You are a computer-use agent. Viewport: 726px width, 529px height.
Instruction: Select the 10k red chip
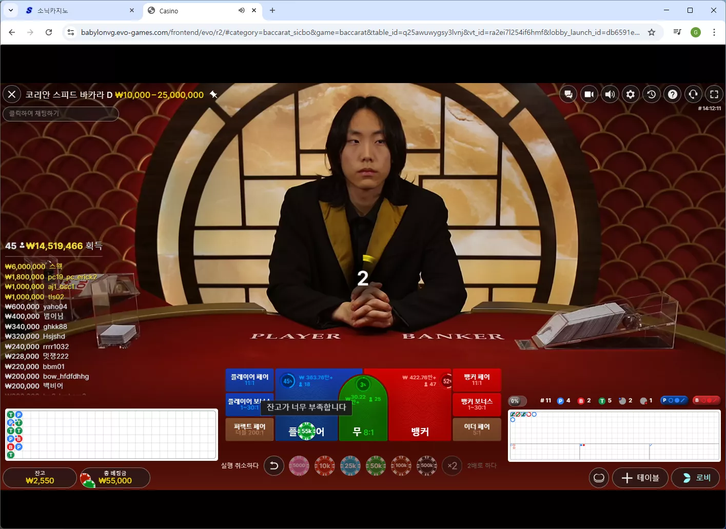point(325,465)
